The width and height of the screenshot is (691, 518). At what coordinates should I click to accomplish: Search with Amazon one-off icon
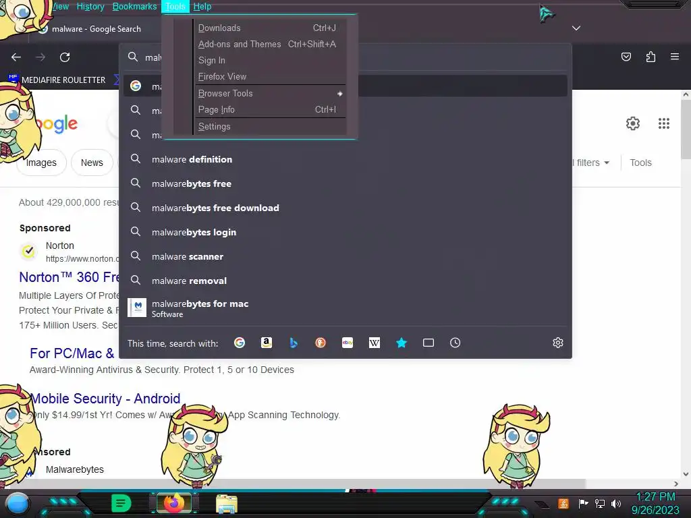(x=266, y=343)
